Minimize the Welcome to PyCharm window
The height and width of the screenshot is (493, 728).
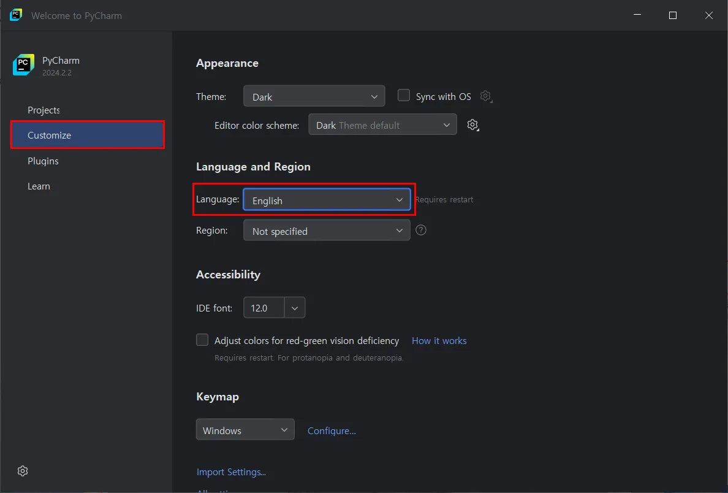[637, 15]
